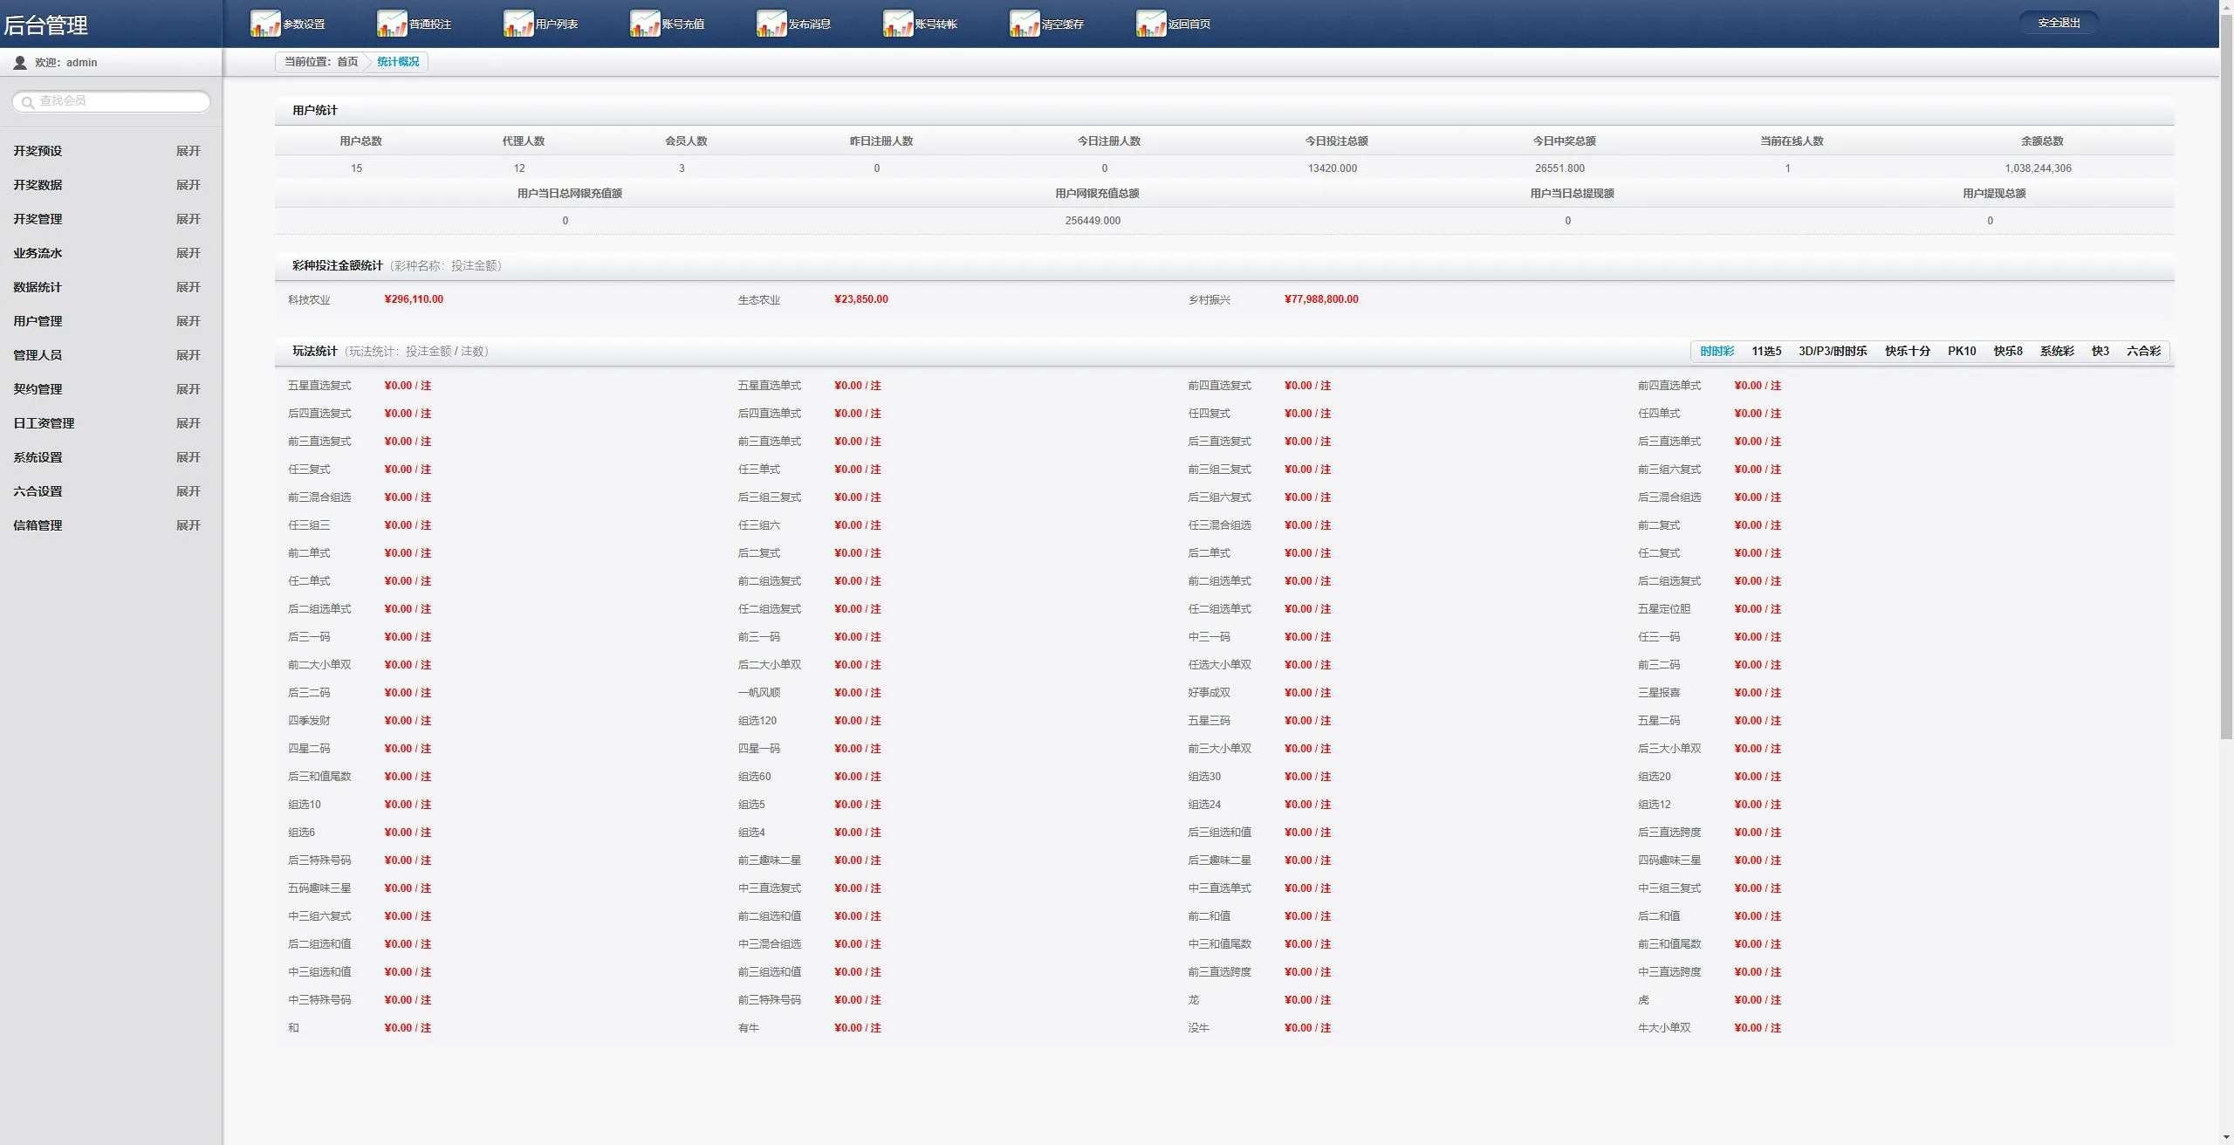Switch to the 快3 tab
The width and height of the screenshot is (2234, 1145).
point(2100,351)
